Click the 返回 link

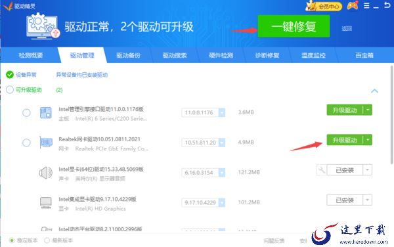(x=347, y=28)
